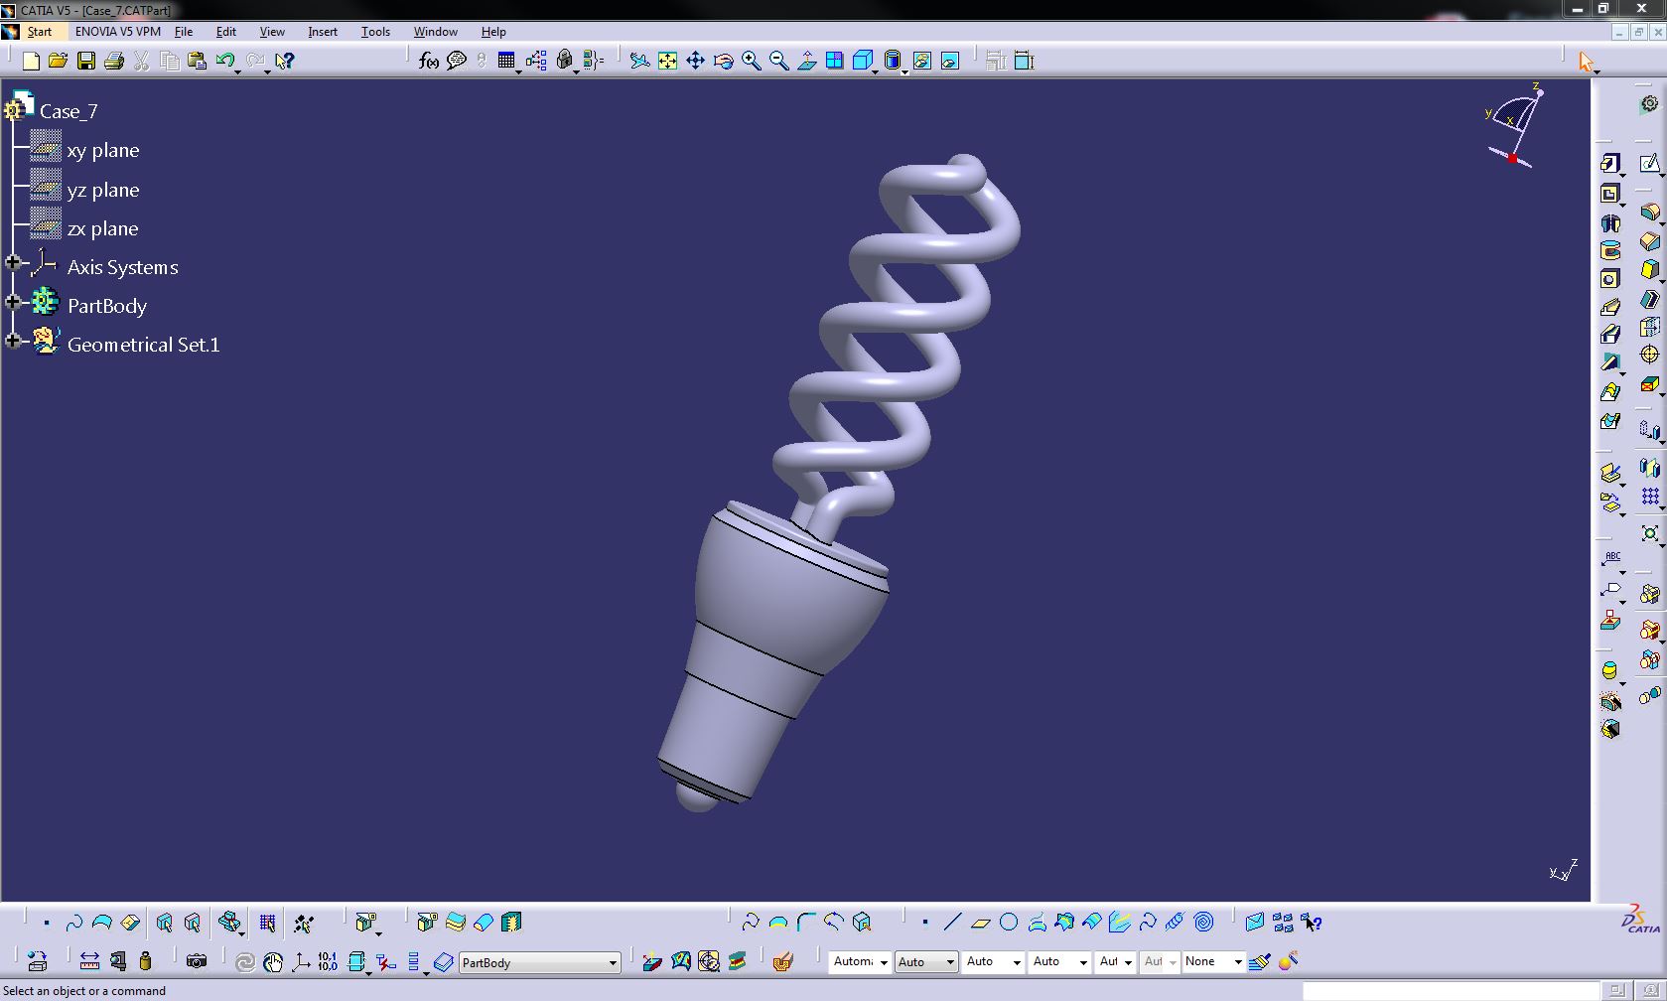Select the Circle wireframe tool
Viewport: 1667px width, 1001px height.
coord(1009,923)
